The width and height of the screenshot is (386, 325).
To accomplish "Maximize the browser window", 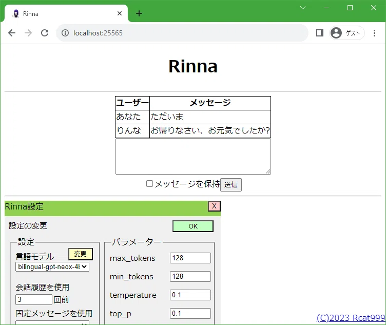I will (x=350, y=8).
